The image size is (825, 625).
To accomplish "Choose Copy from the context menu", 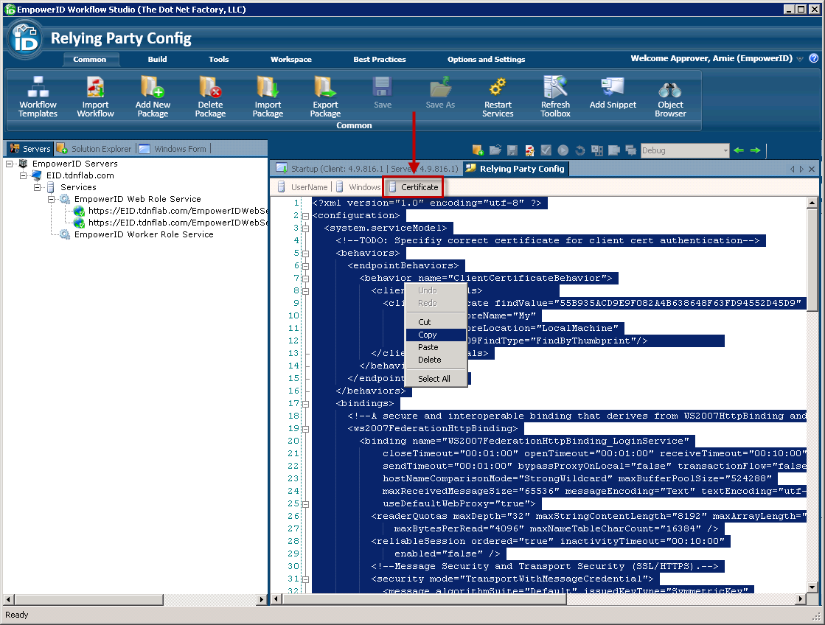I will [428, 335].
